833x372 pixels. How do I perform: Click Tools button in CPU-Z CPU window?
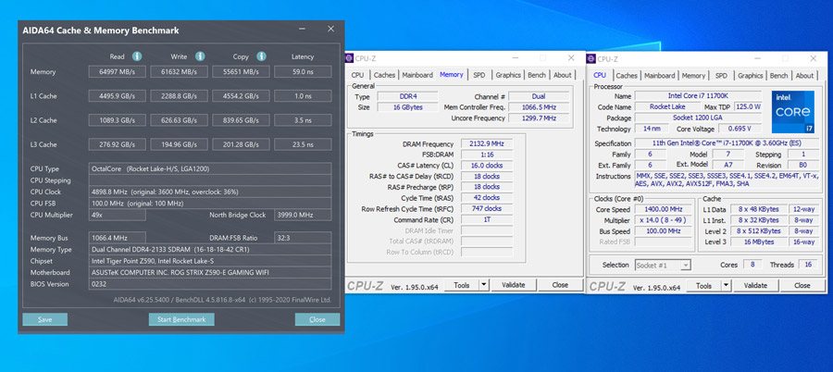pyautogui.click(x=703, y=286)
